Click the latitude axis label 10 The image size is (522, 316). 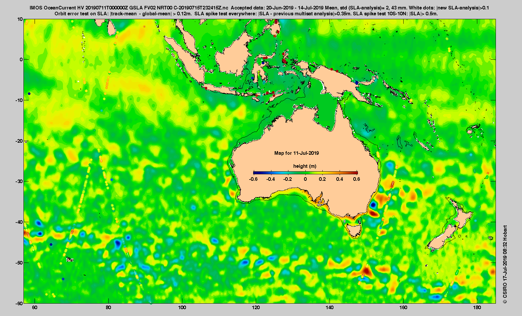click(20, 19)
